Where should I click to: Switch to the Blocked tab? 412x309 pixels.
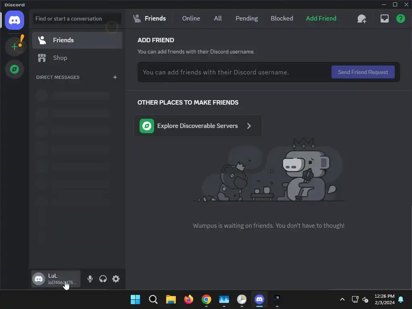tap(282, 19)
